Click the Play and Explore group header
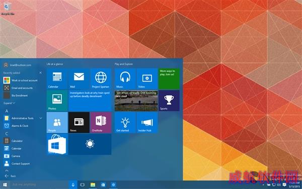 [x=124, y=64]
